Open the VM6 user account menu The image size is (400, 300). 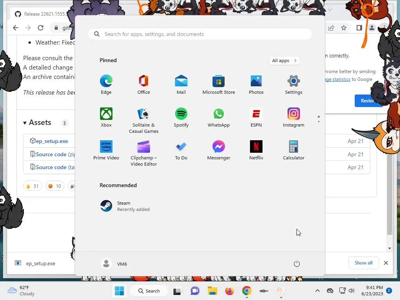coord(114,264)
